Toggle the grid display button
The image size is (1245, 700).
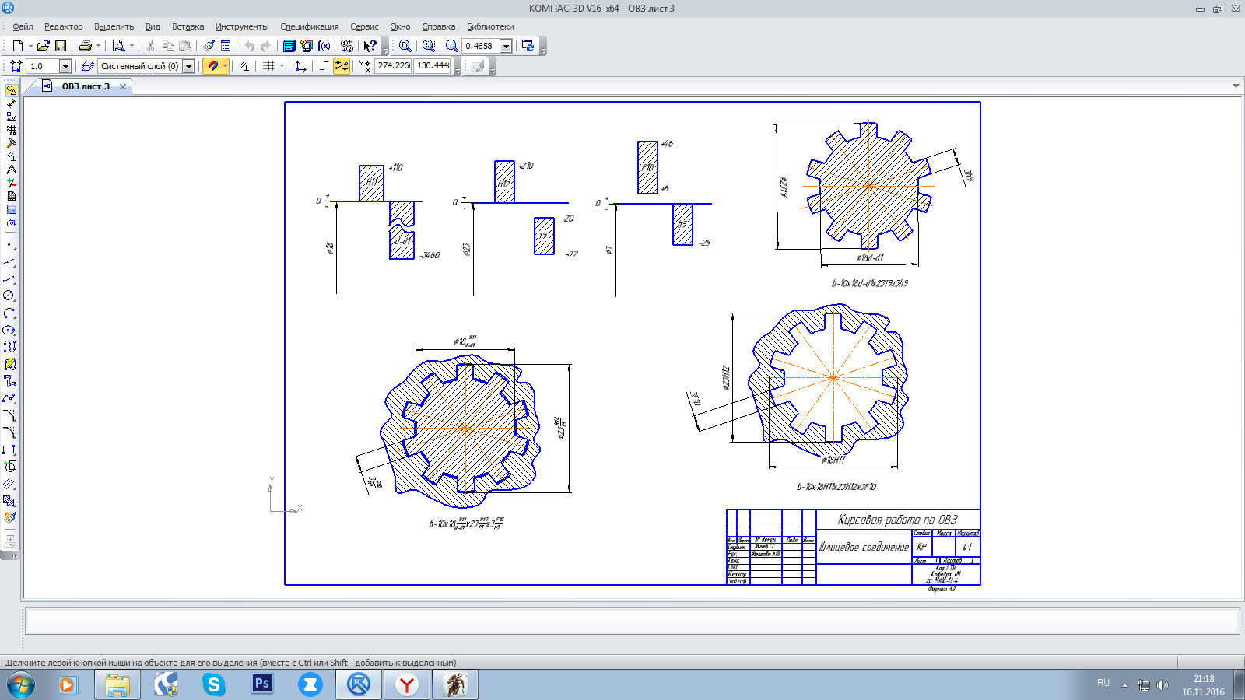(269, 66)
